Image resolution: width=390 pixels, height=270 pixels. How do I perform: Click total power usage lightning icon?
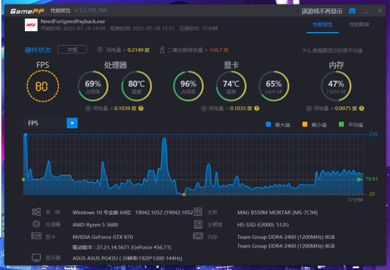100,50
